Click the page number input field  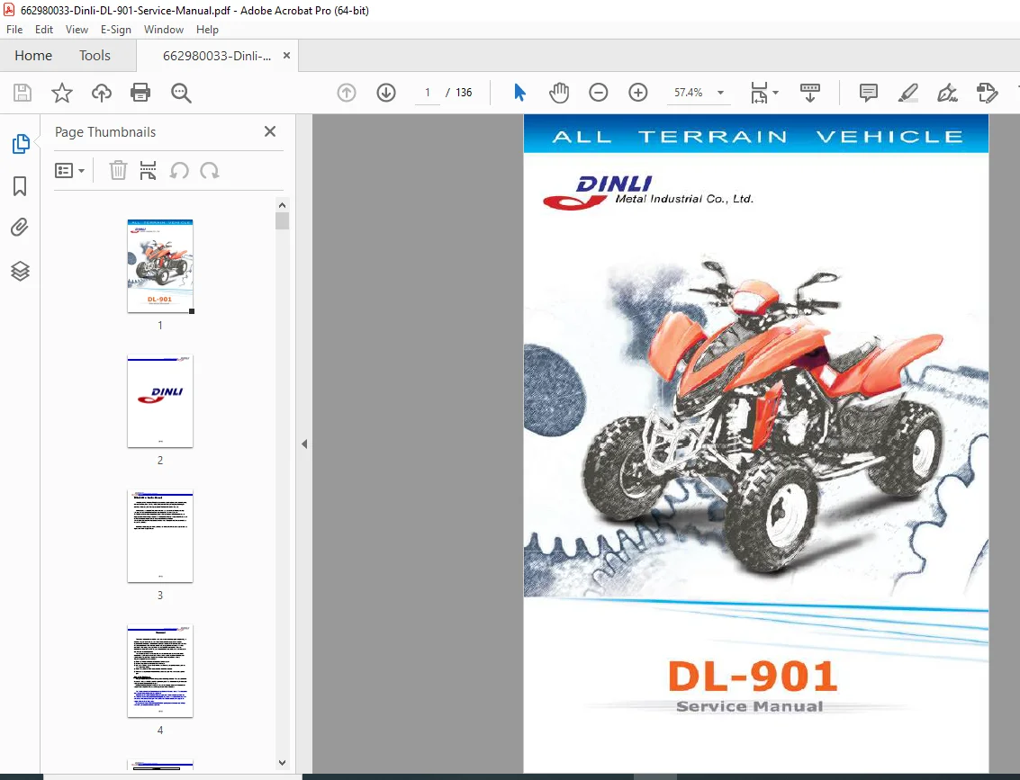click(x=428, y=93)
